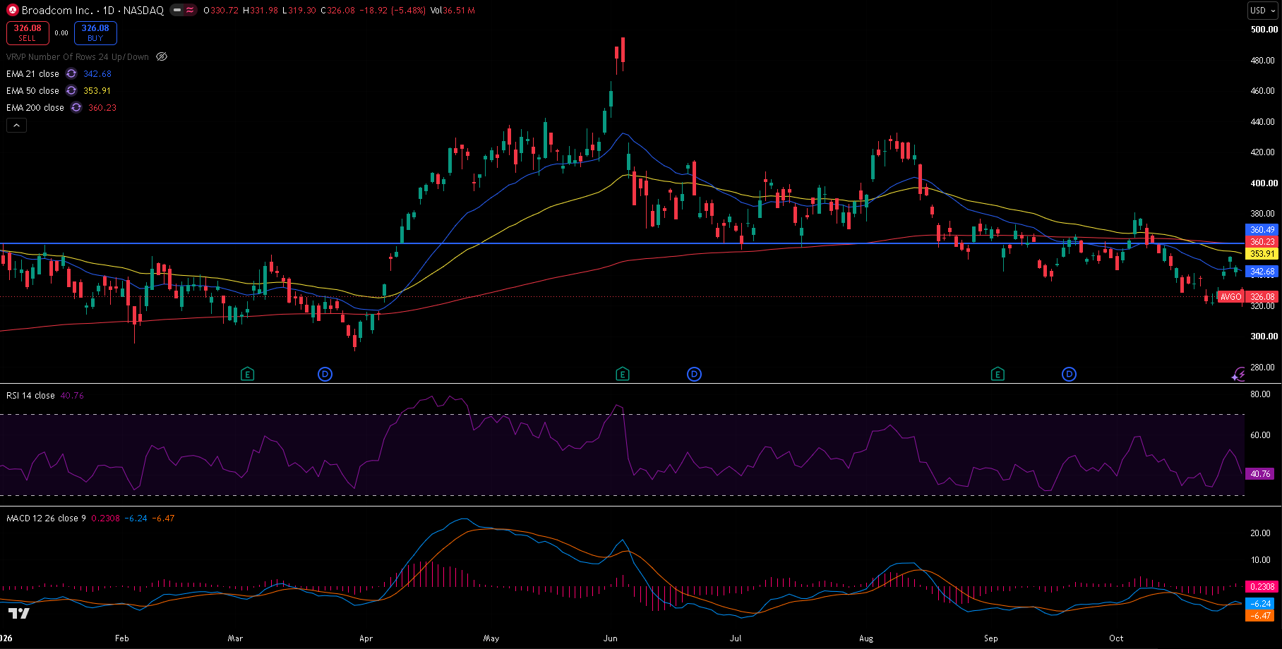Click the EMA 21 value 342.68 in legend
Screen dimensions: 1282x649
(x=97, y=74)
